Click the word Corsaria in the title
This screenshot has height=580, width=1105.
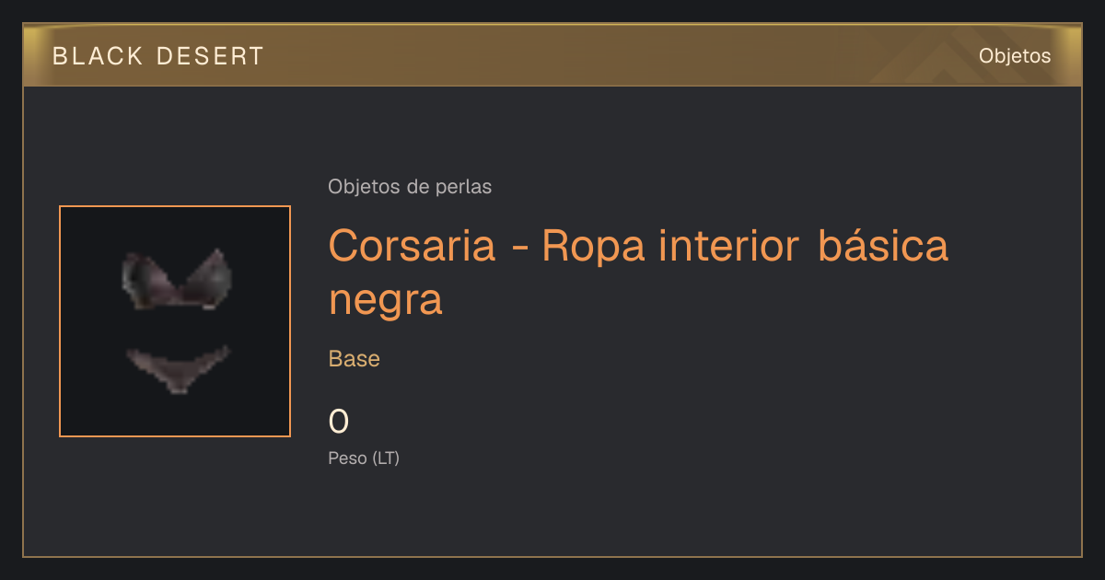point(413,245)
